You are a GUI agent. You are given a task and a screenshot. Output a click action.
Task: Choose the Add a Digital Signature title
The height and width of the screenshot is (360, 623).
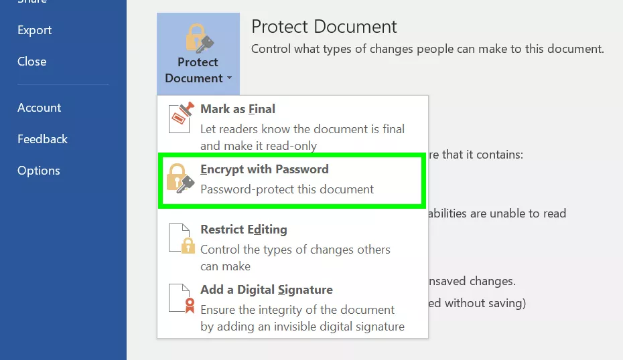[266, 290]
